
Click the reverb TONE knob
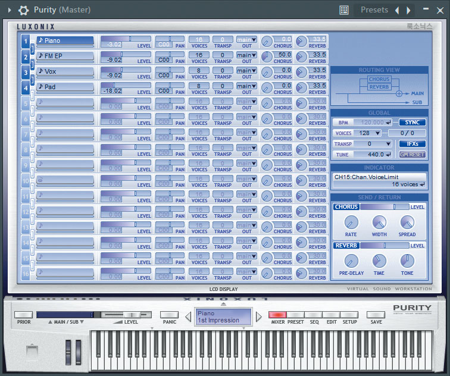point(407,261)
